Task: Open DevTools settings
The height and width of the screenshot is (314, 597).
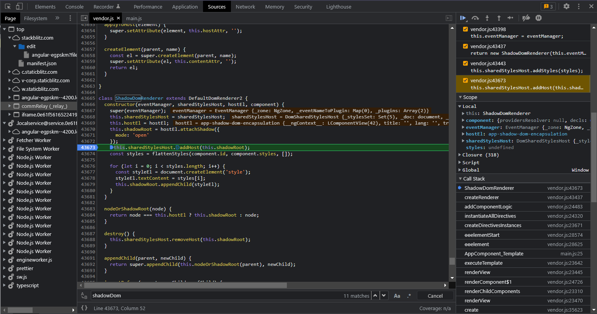Action: coord(566,6)
